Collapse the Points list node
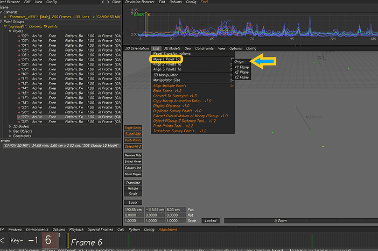The height and width of the screenshot is (251, 378). (10, 31)
